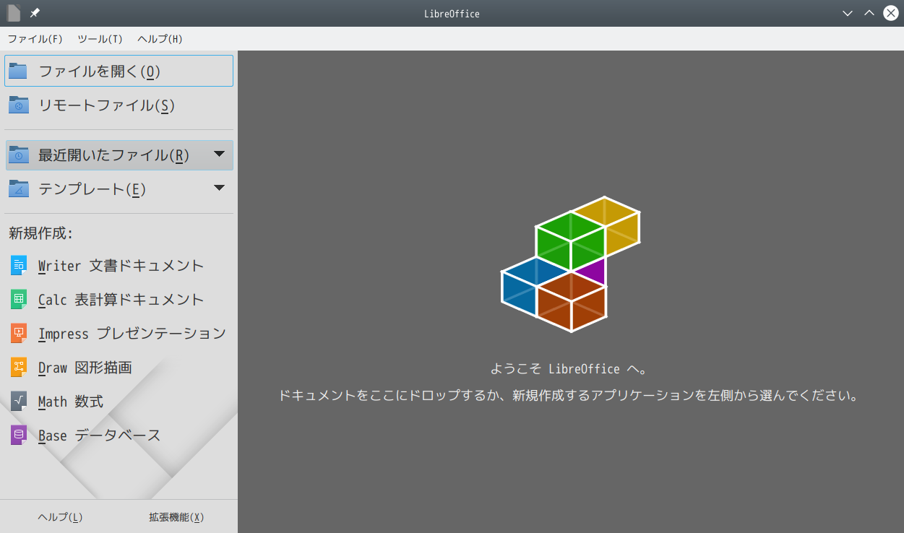Click the Impress presentation icon
This screenshot has width=904, height=533.
pyautogui.click(x=19, y=334)
